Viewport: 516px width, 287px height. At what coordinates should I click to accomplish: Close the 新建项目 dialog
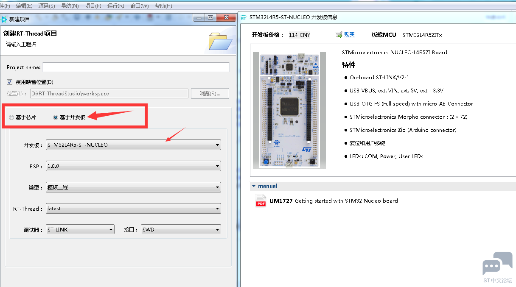tap(226, 17)
